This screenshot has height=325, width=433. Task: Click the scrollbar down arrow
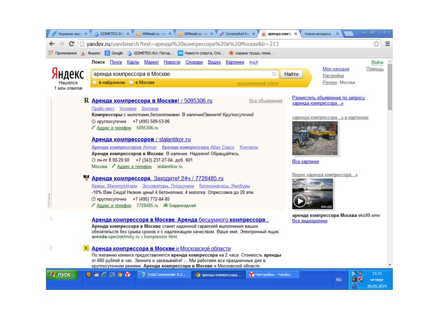(x=390, y=265)
